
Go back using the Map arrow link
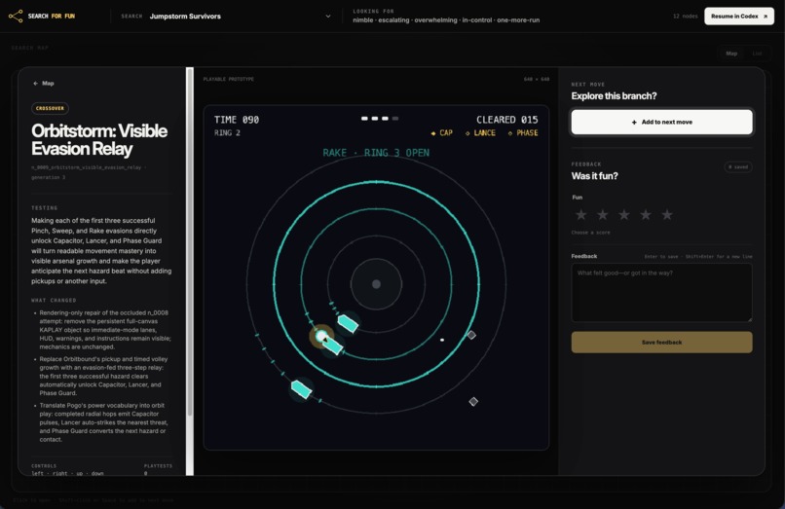(x=44, y=83)
